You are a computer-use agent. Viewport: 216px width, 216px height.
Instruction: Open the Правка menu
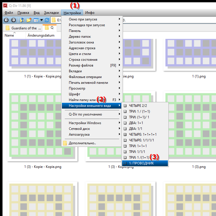point(23,13)
